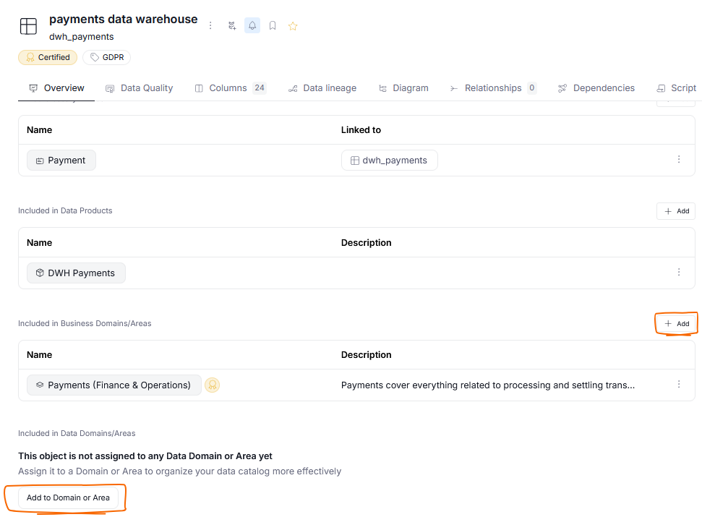
Task: Click the Certified badge
Action: pos(48,57)
